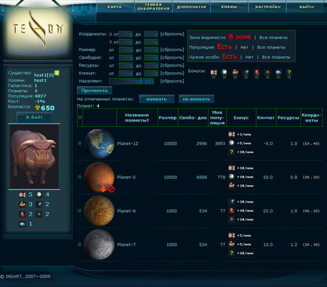Toggle the select-all checkbox in table header

pos(80,118)
